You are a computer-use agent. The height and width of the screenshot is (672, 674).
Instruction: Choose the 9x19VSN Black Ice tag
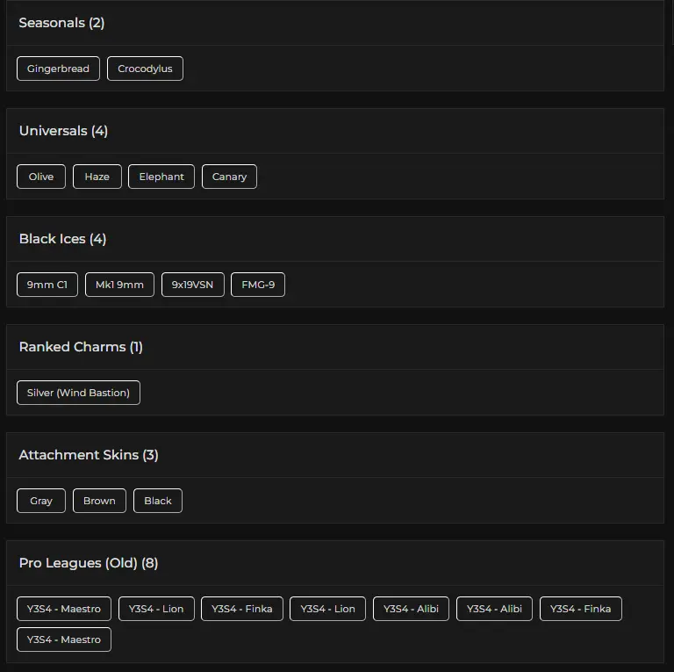pos(192,285)
